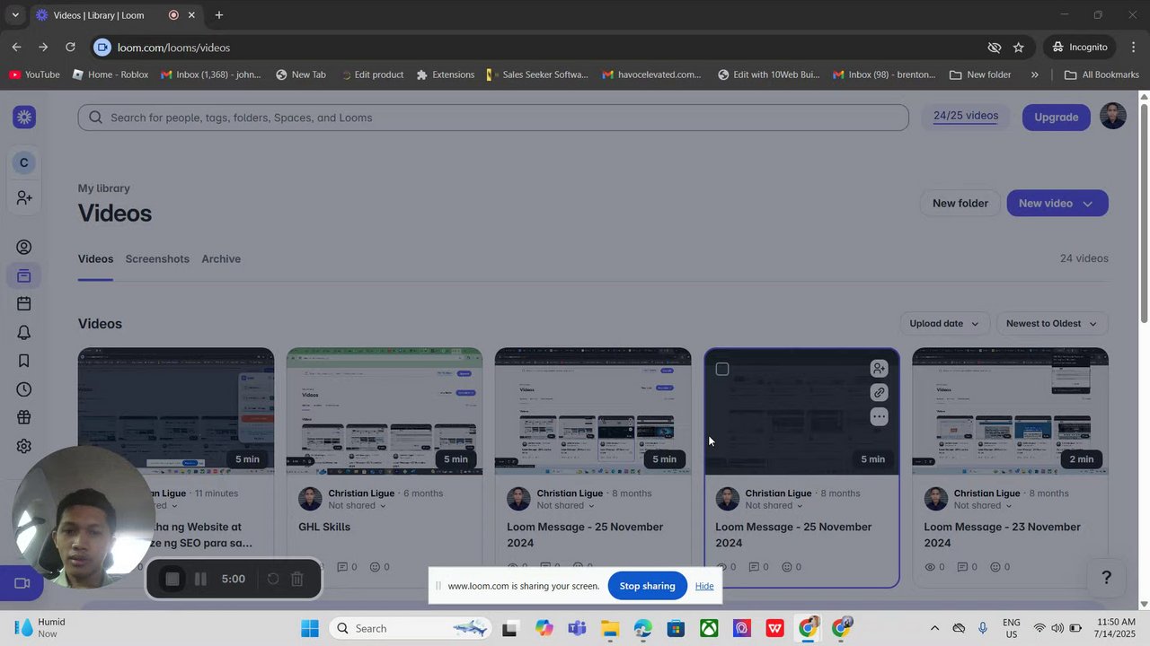Open the profile icon in Loom sidebar
The height and width of the screenshot is (646, 1150).
click(24, 248)
